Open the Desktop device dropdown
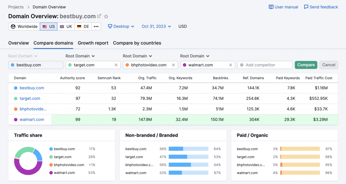This screenshot has width=346, height=184. coord(121,26)
